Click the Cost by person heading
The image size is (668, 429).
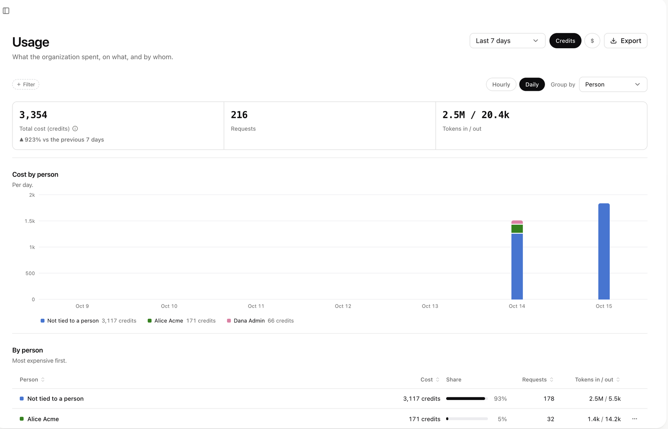35,174
